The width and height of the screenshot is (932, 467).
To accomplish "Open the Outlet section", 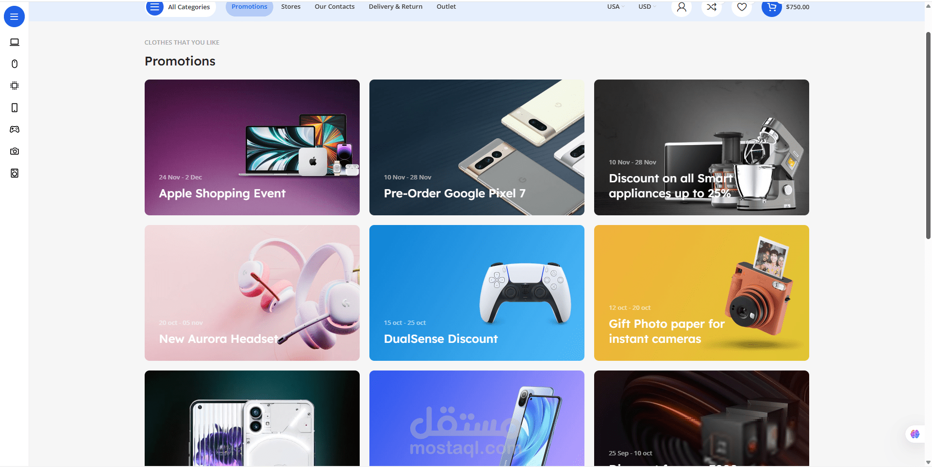I will coord(446,6).
